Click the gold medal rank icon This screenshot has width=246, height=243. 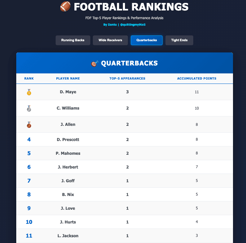point(29,92)
